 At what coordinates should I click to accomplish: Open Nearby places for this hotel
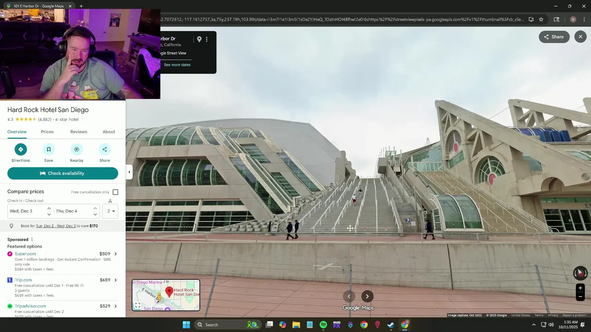(77, 149)
